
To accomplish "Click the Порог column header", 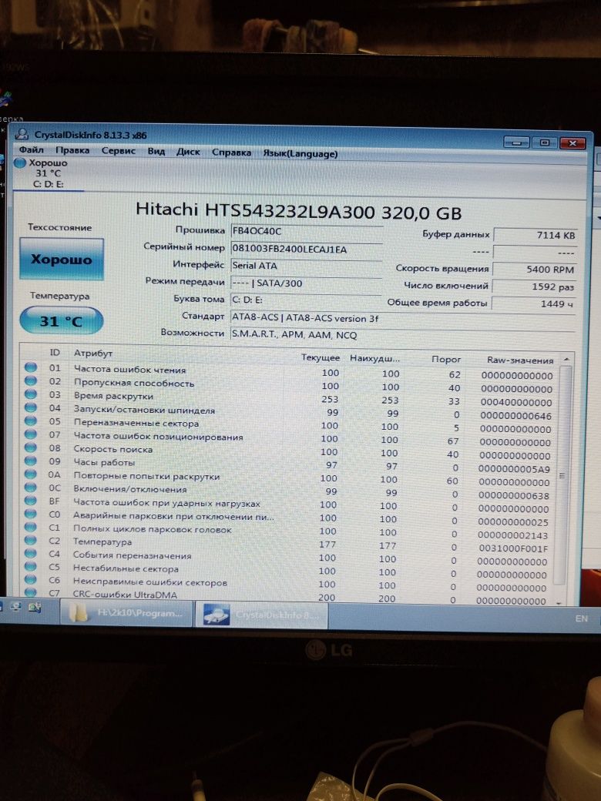I will 446,359.
